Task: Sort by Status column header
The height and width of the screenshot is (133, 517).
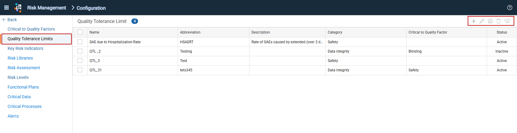Action: [502, 32]
